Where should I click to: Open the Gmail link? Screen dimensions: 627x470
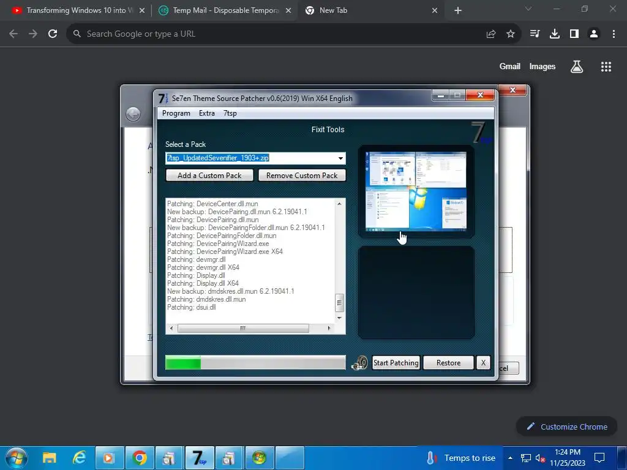tap(510, 66)
